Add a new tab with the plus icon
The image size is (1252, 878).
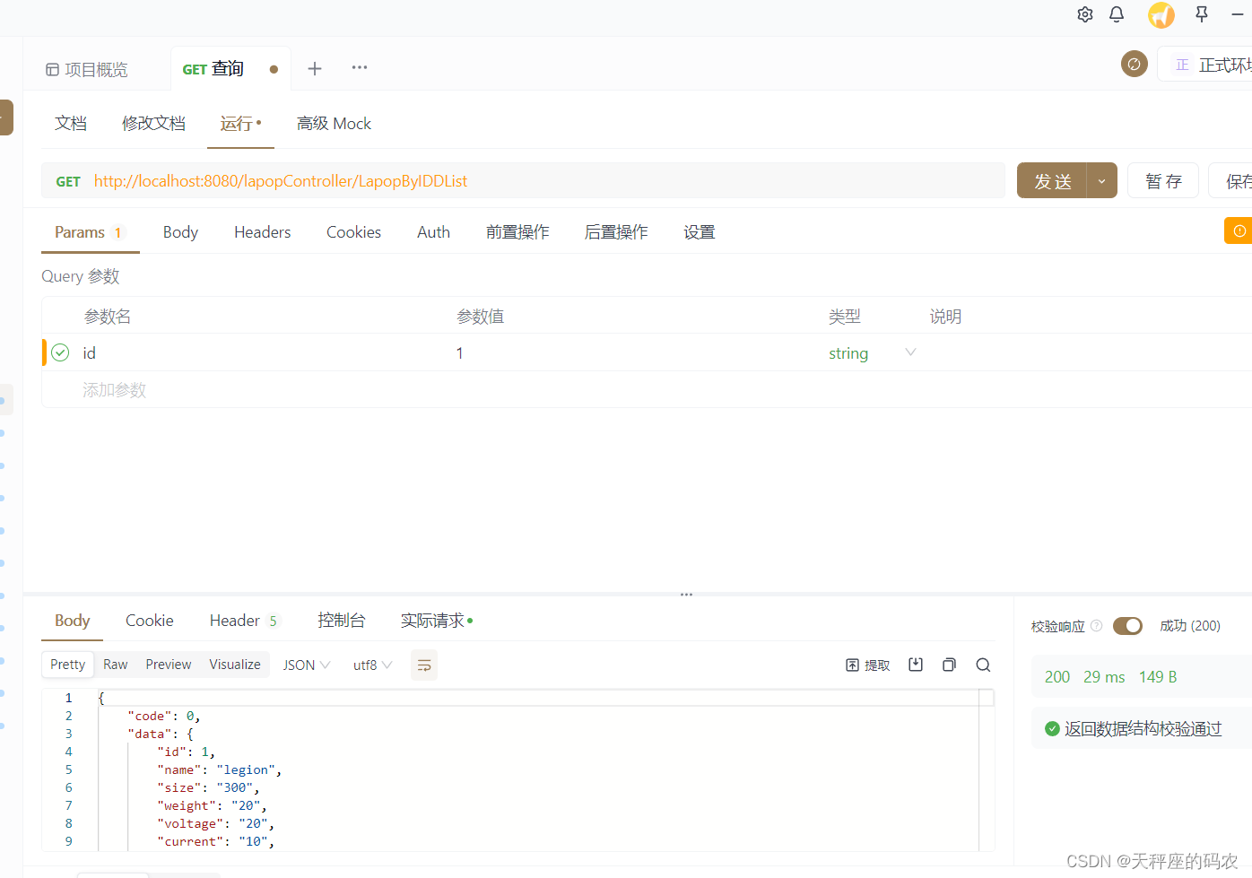315,68
